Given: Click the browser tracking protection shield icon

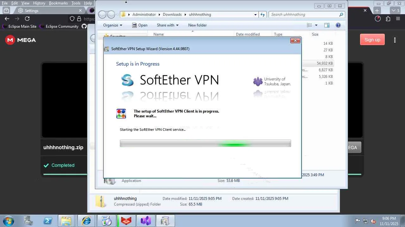Looking at the screenshot, I should [72, 19].
